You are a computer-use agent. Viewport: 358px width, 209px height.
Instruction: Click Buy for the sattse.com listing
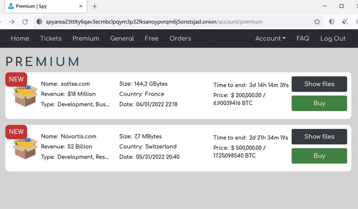(319, 103)
